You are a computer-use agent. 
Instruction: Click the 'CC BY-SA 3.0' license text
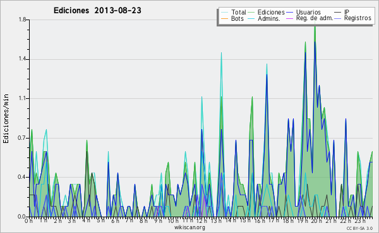tap(359, 229)
